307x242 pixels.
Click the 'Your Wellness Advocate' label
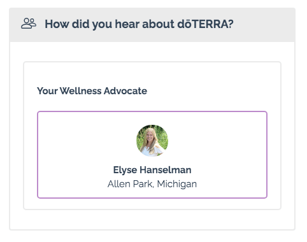92,91
